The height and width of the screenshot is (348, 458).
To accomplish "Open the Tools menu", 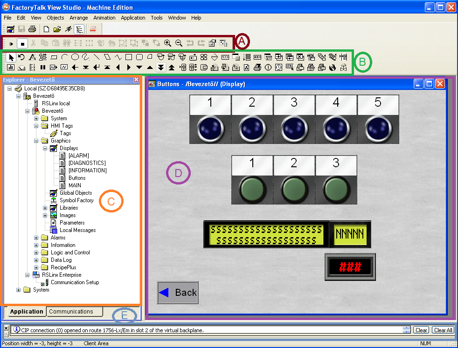I will (x=157, y=18).
